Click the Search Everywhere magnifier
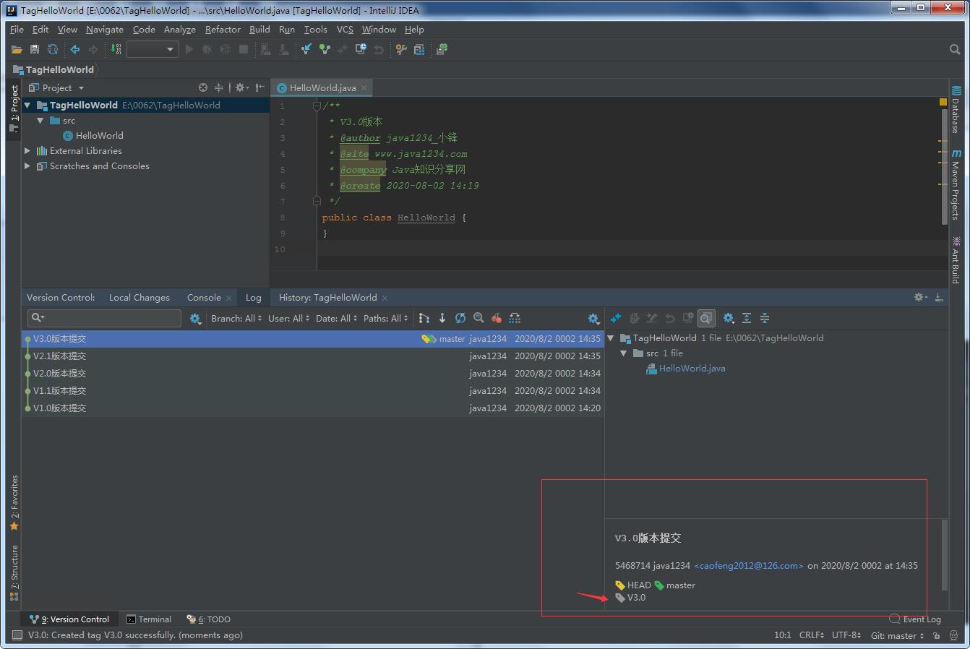Viewport: 970px width, 649px height. point(955,49)
